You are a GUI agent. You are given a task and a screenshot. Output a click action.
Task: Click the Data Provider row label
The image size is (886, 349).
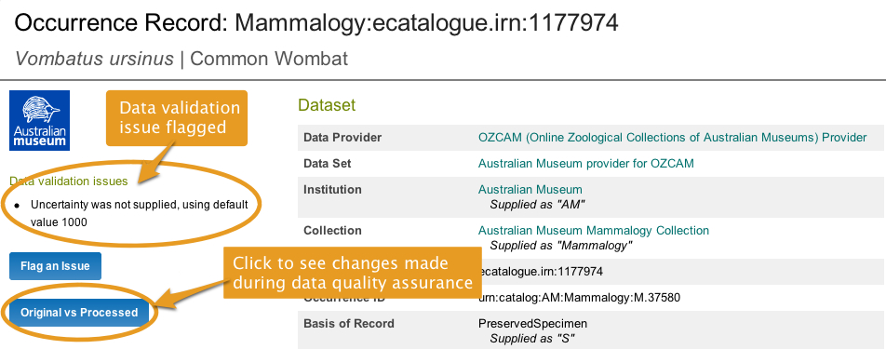coord(342,137)
